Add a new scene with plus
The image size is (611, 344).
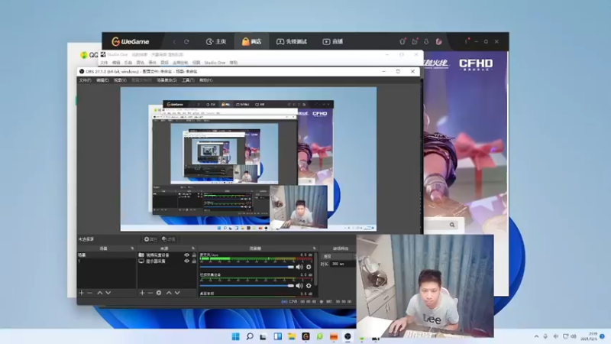coord(82,293)
